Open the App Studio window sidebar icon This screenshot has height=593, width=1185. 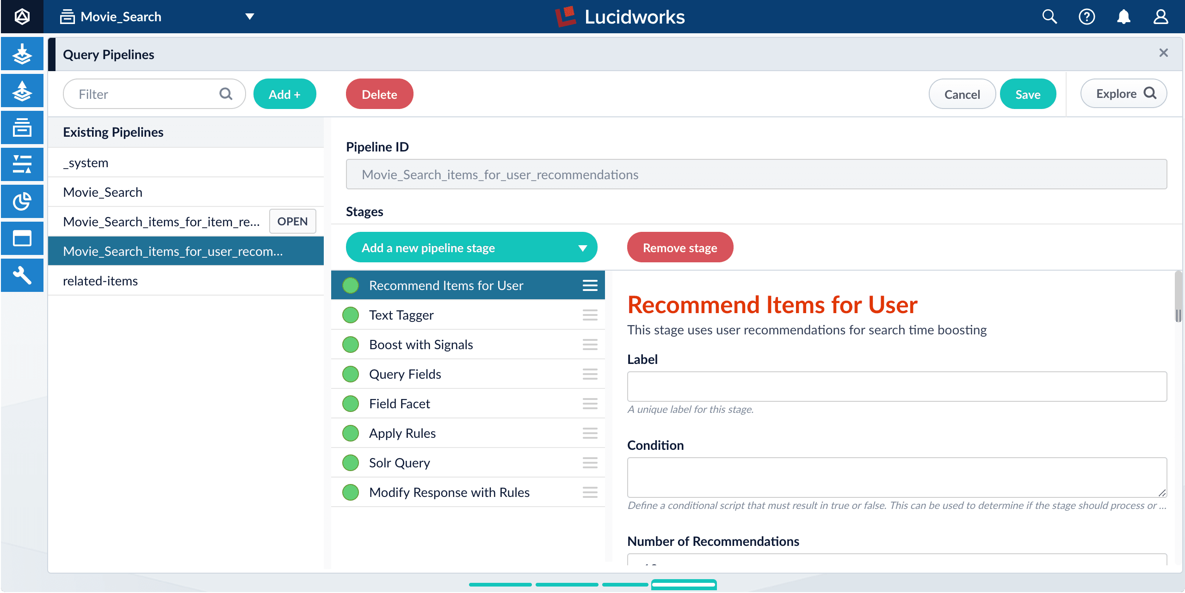(x=22, y=239)
